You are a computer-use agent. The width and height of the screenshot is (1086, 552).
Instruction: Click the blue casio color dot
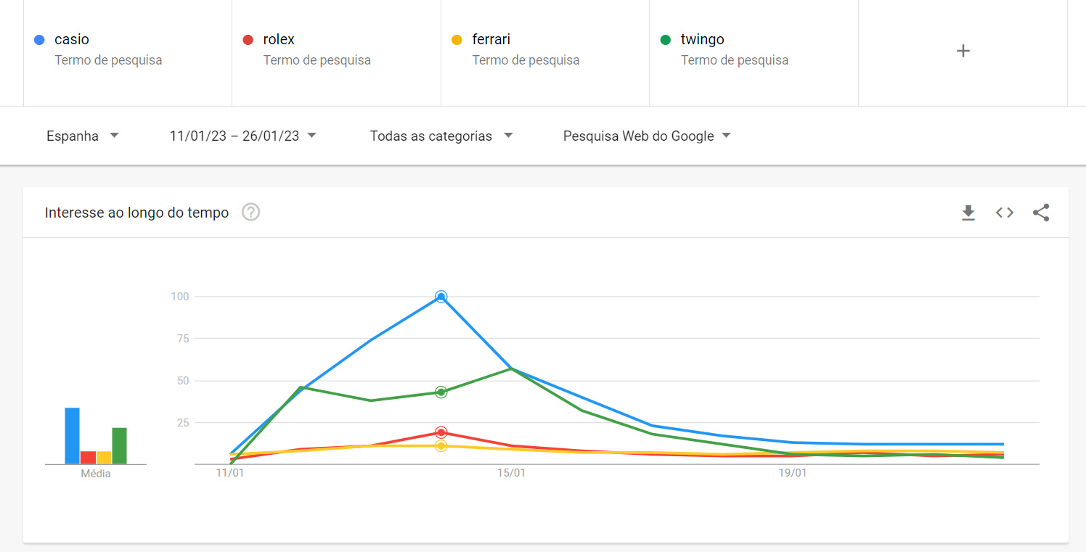[x=39, y=40]
